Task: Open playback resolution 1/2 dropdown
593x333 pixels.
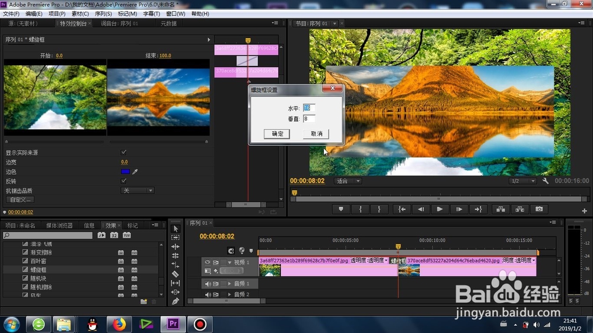Action: pyautogui.click(x=522, y=181)
